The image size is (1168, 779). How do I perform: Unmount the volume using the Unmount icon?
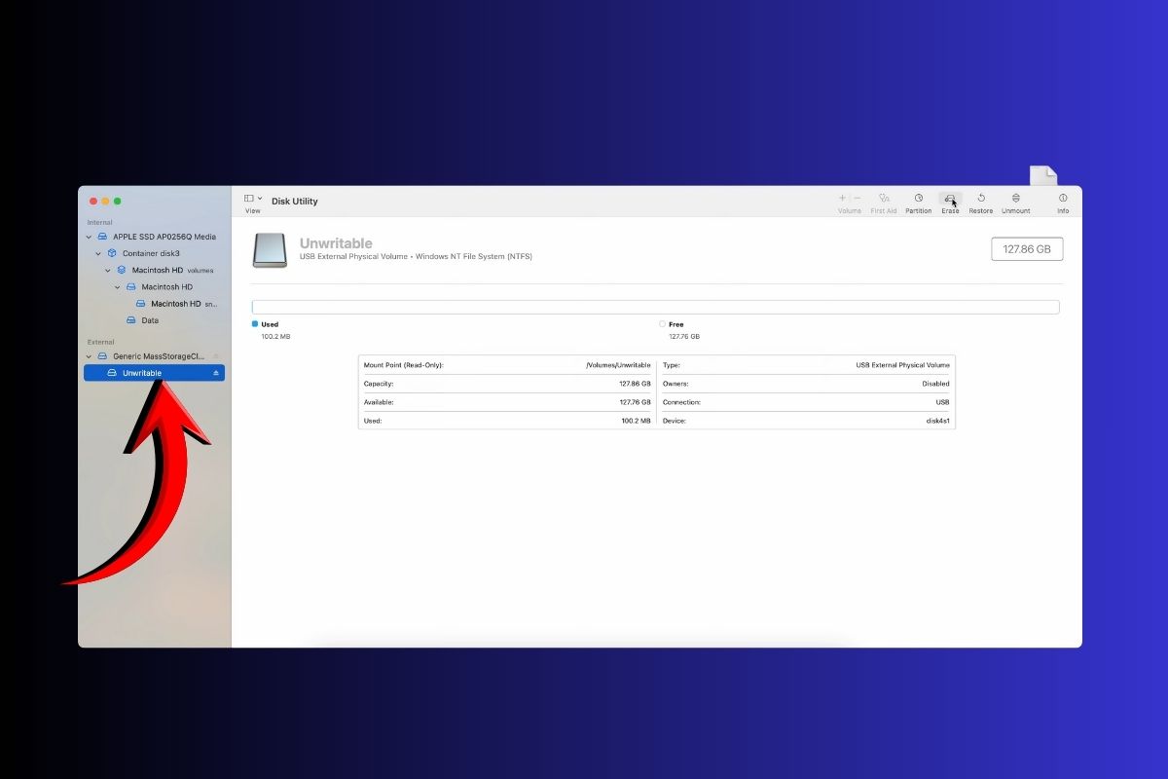click(x=1016, y=198)
